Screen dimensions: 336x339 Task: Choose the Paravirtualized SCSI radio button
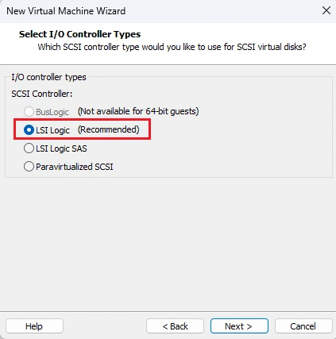coord(29,167)
